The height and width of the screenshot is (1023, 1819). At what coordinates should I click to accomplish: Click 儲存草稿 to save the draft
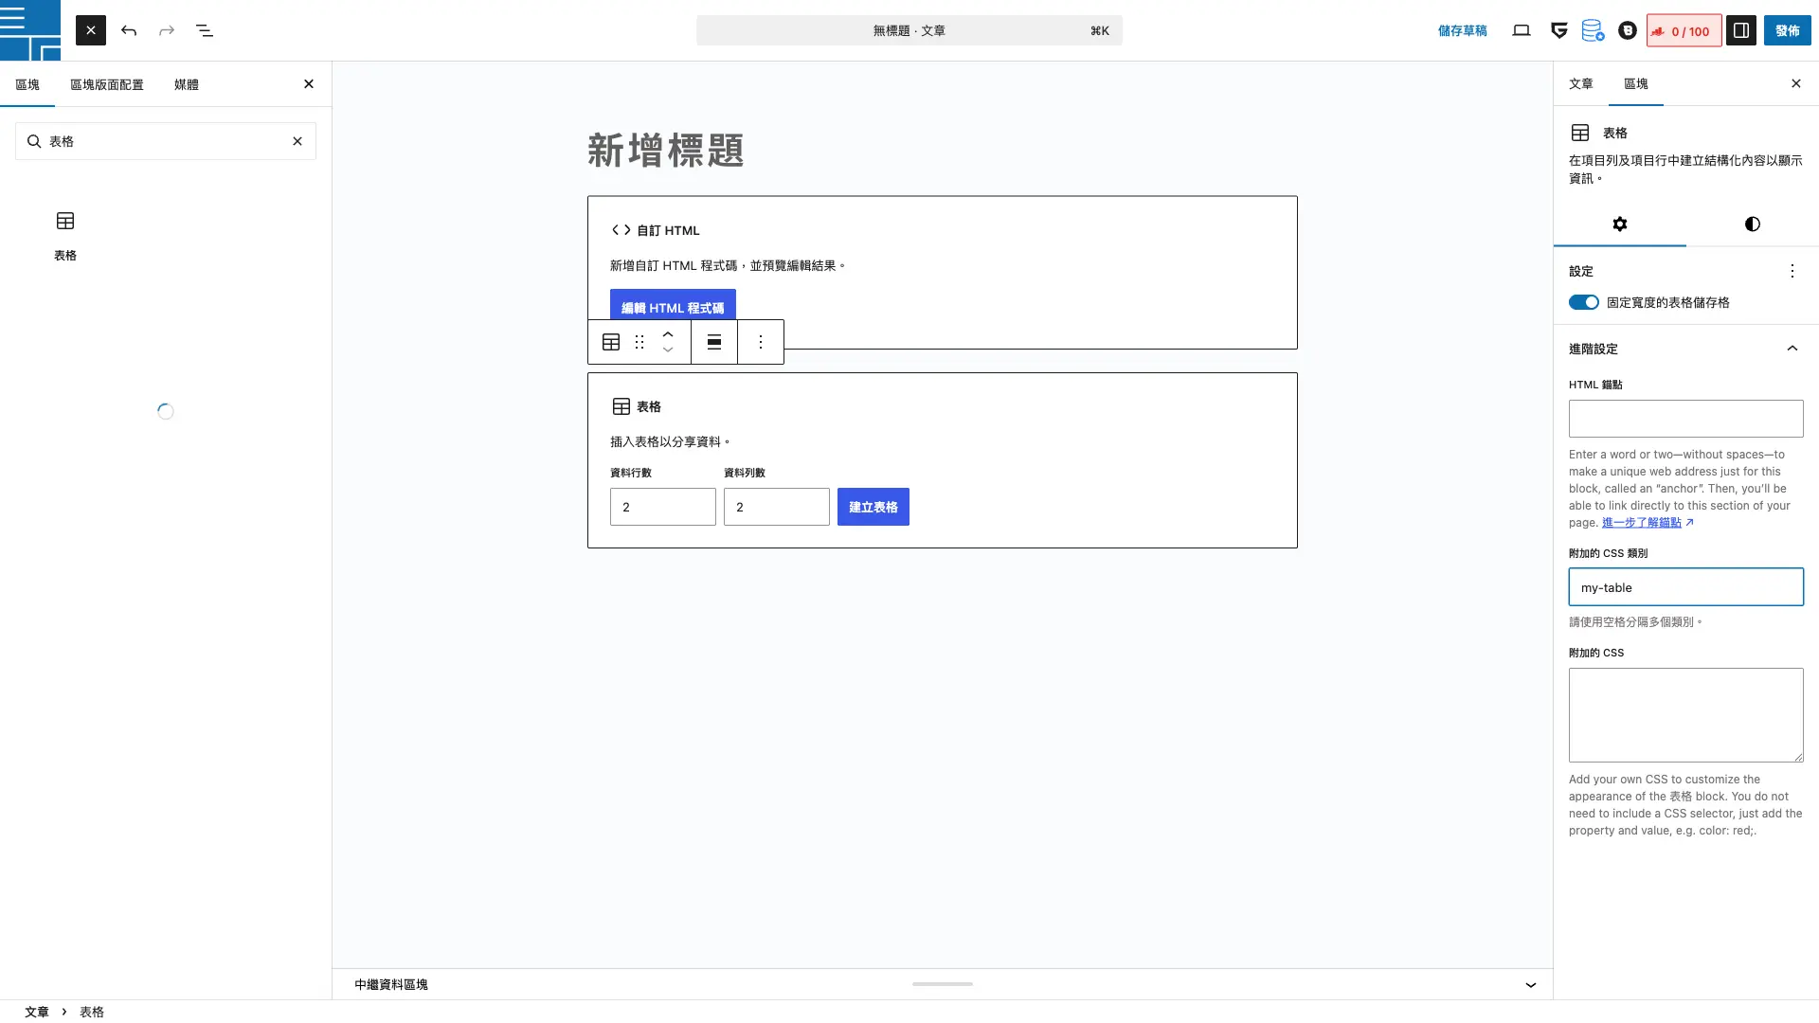point(1462,30)
